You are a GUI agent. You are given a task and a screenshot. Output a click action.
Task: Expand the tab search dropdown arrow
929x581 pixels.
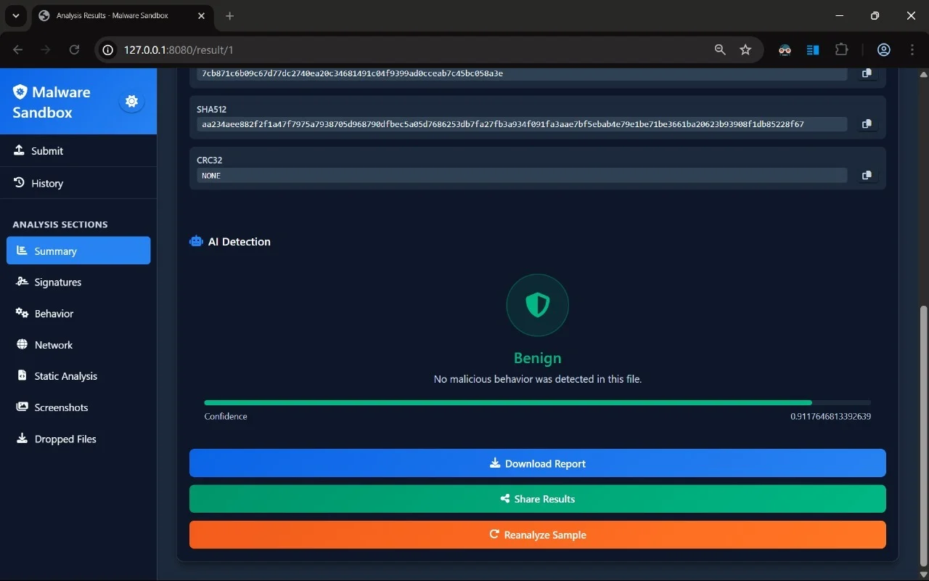pyautogui.click(x=15, y=15)
